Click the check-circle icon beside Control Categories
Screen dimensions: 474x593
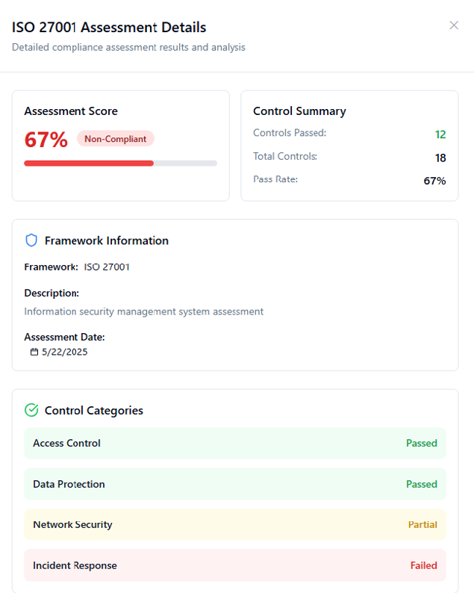click(x=31, y=410)
